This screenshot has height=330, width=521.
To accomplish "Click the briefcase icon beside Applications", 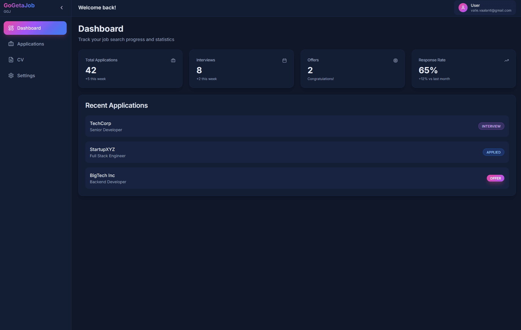I will 11,44.
